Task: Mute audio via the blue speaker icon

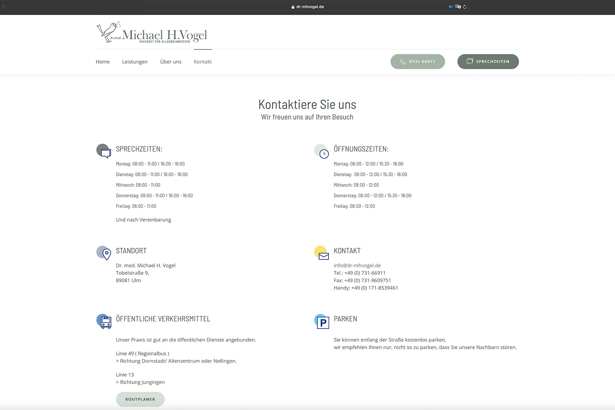Action: point(450,7)
